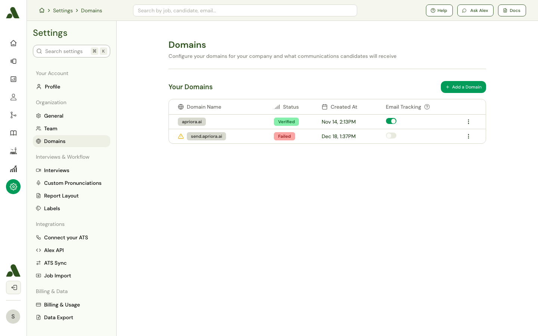Click the Domains breadcrumb link
Viewport: 538px width, 336px height.
[92, 10]
